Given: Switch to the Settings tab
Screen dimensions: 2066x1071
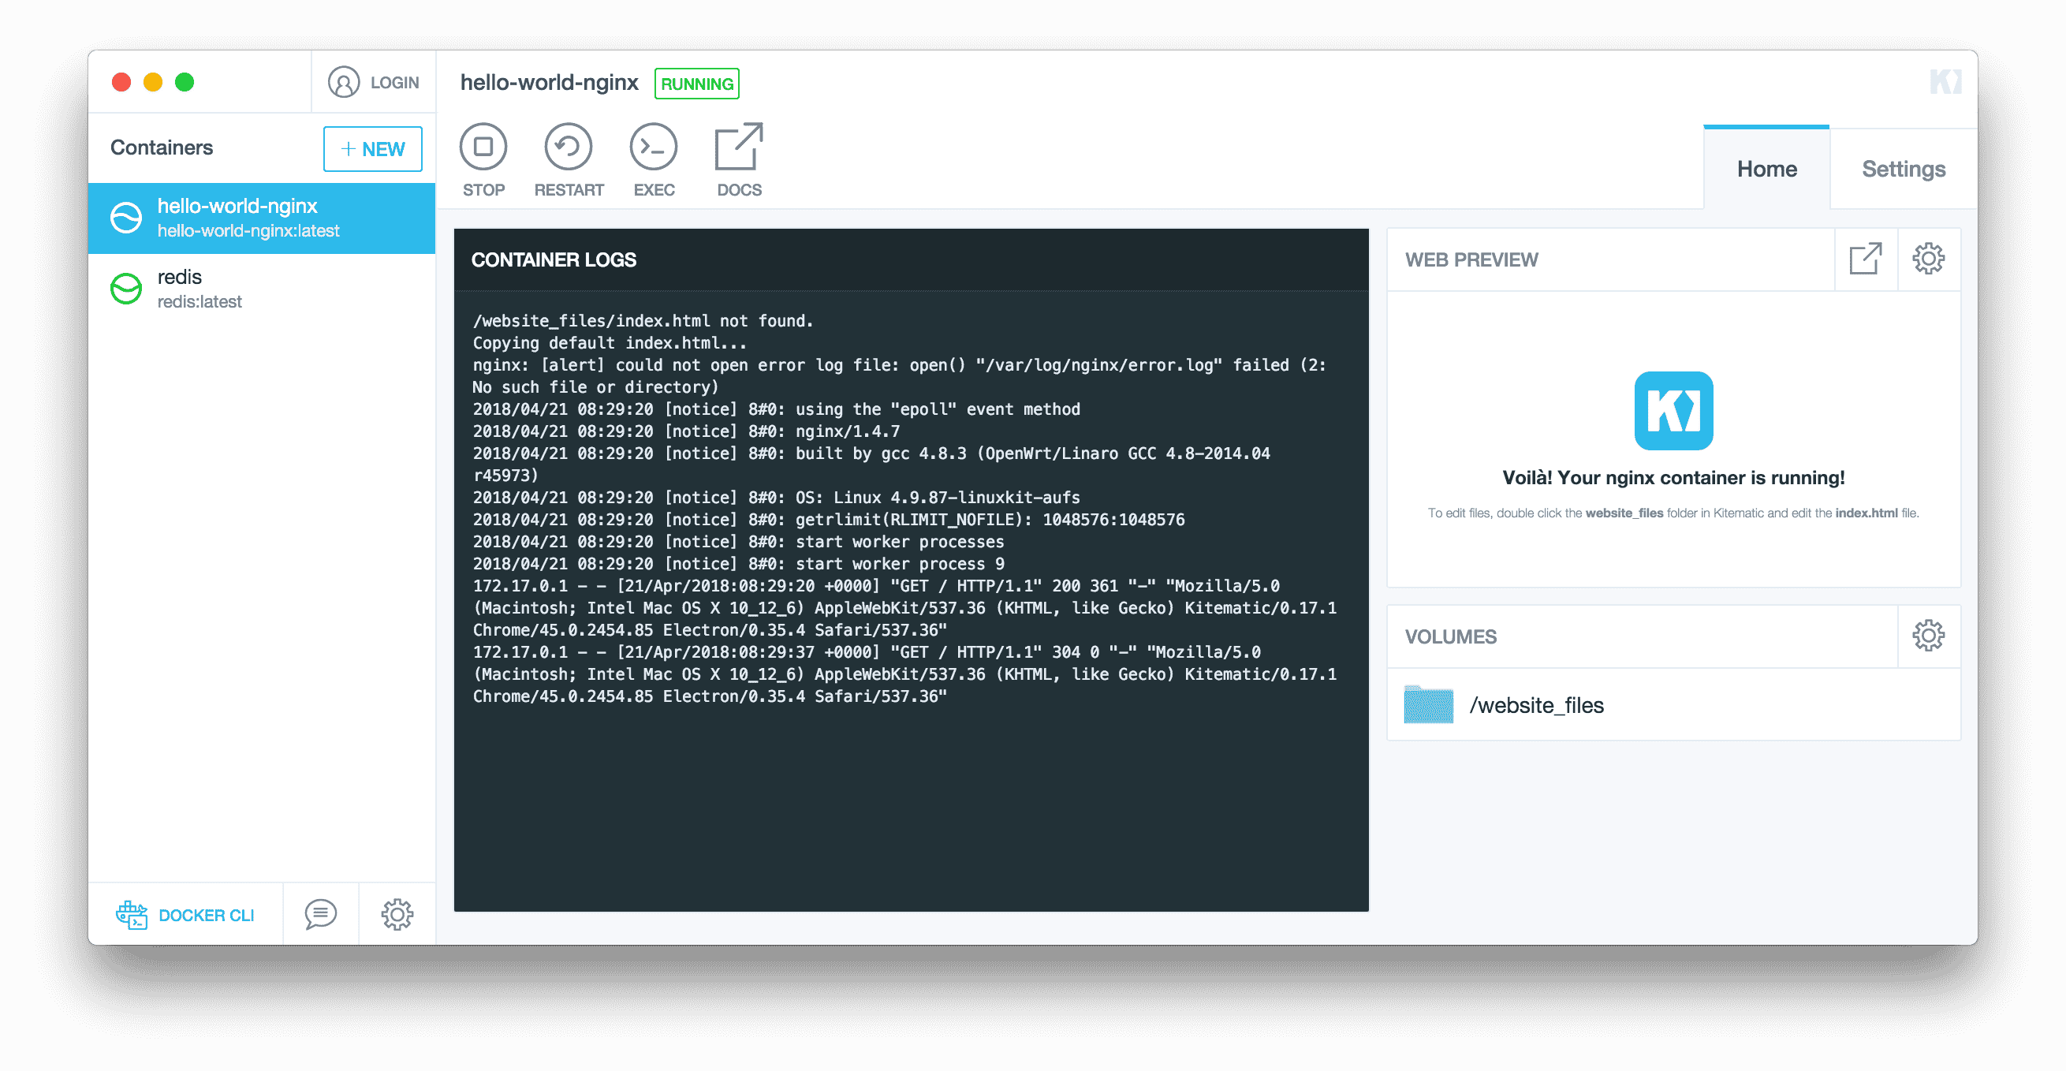Looking at the screenshot, I should click(x=1904, y=169).
